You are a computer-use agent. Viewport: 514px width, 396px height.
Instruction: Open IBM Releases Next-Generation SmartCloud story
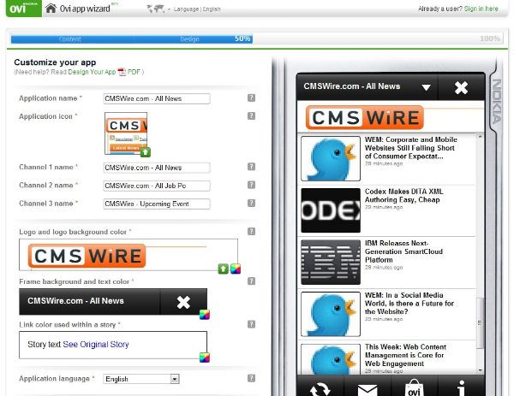[403, 251]
